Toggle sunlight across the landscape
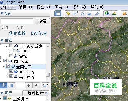The width and height of the screenshot is (128, 101). (114, 13)
